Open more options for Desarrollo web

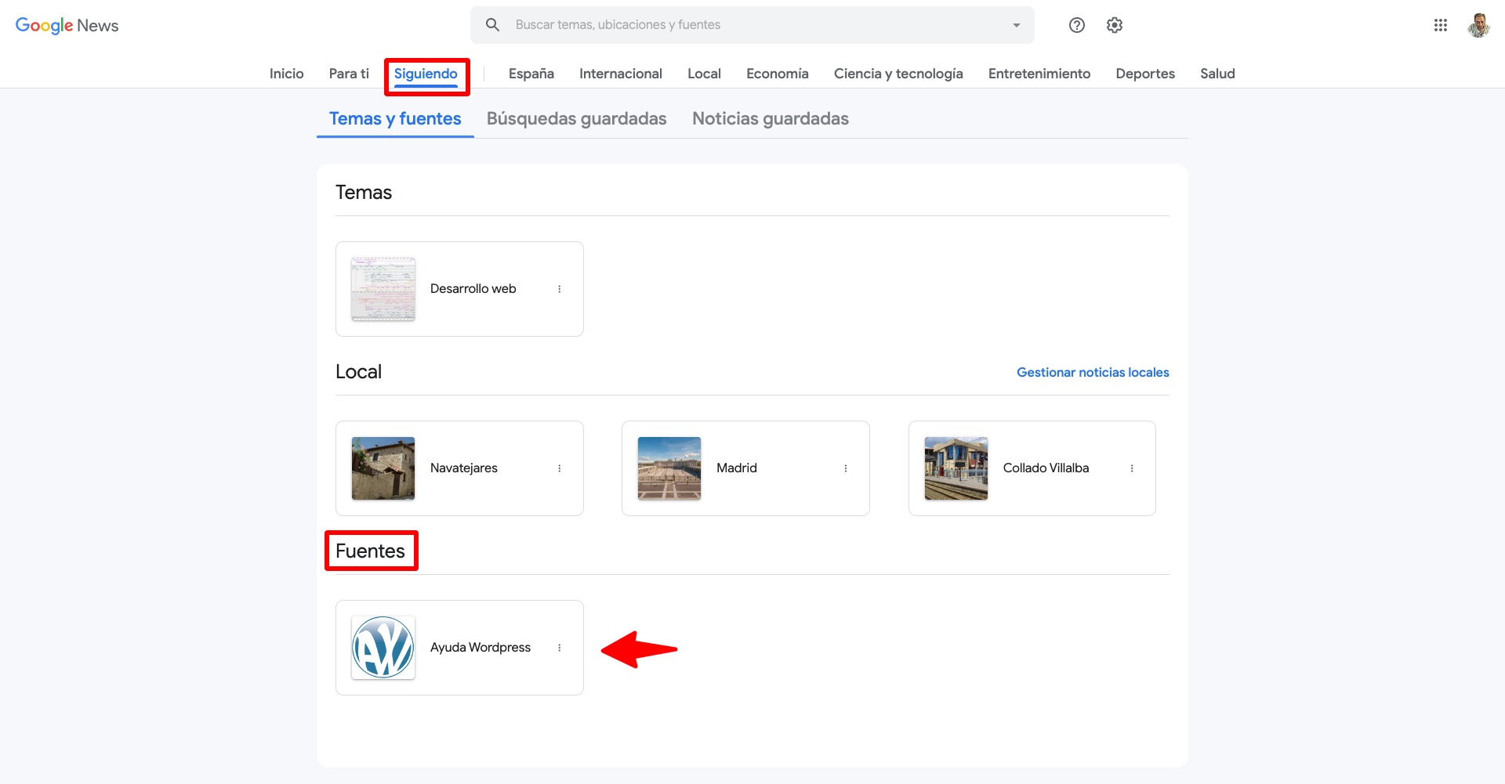coord(560,289)
